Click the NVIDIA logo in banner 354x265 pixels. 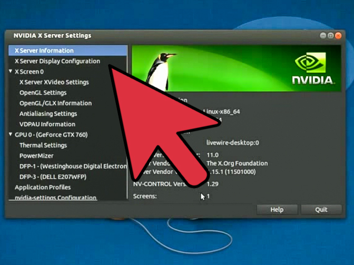[313, 68]
